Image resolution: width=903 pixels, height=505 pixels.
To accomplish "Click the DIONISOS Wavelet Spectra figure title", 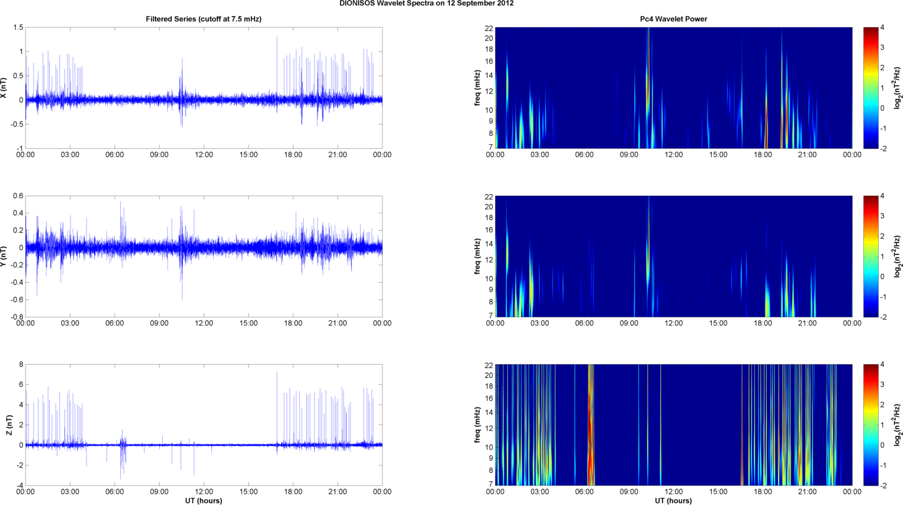I will pyautogui.click(x=426, y=4).
